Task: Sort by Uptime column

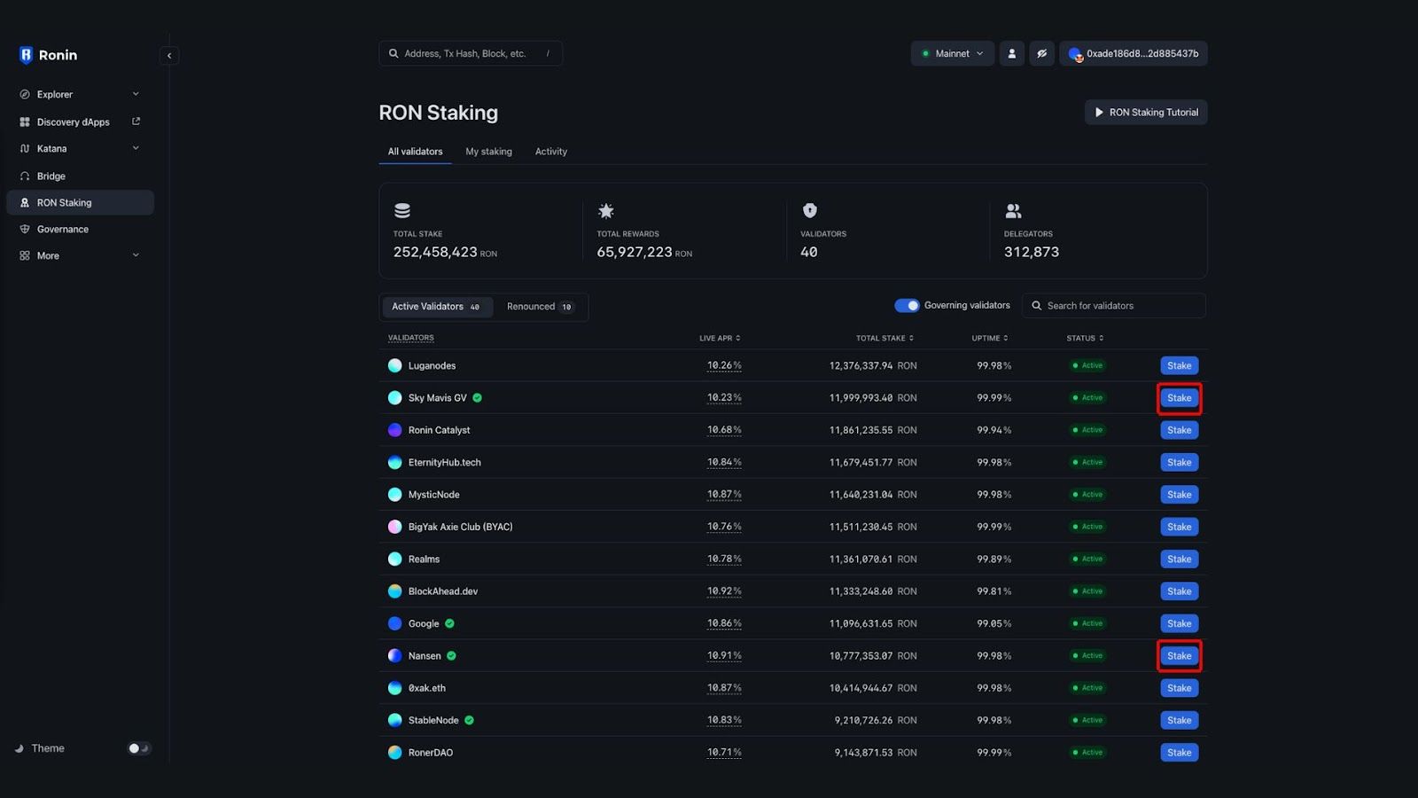Action: pos(990,338)
